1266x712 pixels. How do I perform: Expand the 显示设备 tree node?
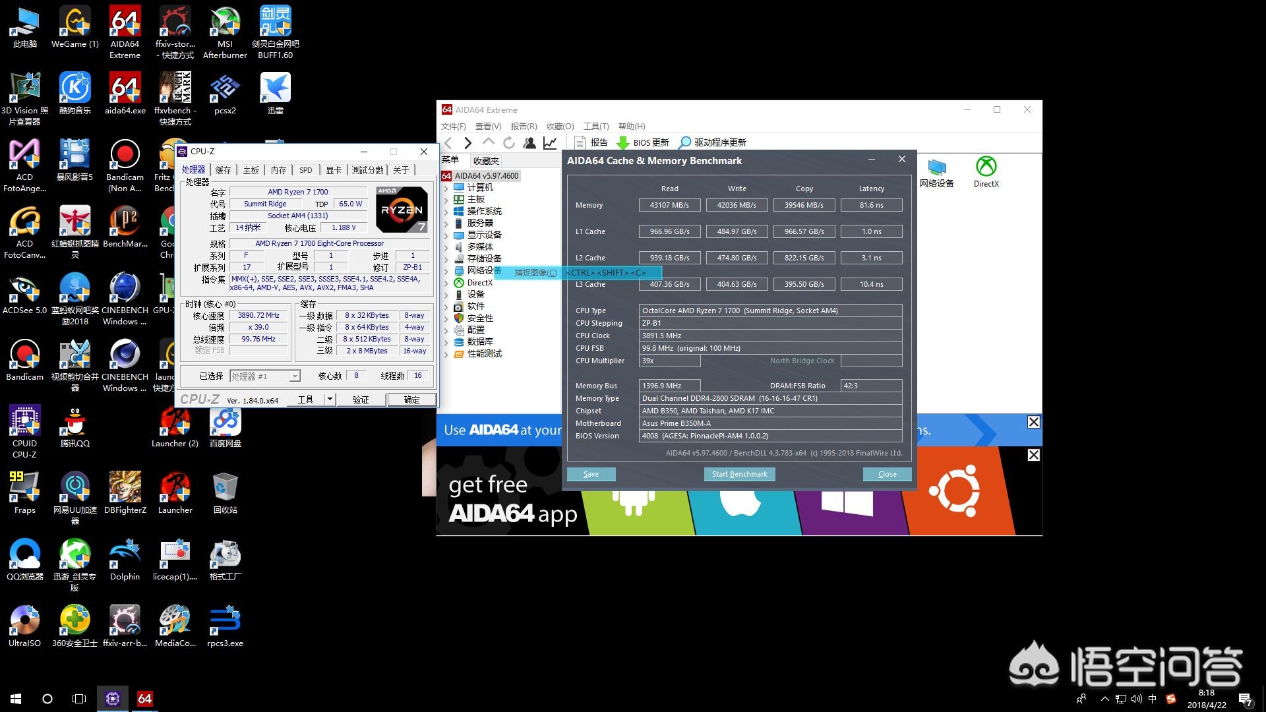click(446, 235)
